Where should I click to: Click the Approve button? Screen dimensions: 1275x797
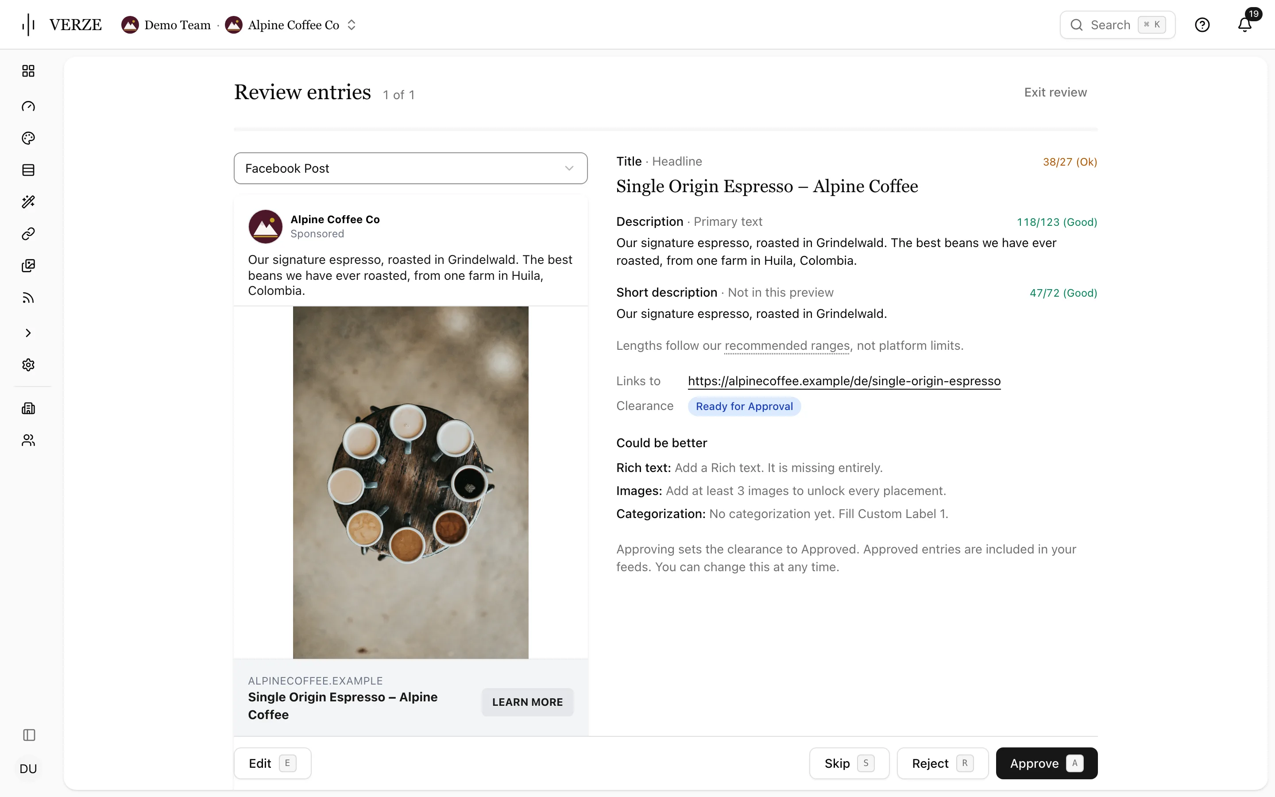pos(1047,763)
